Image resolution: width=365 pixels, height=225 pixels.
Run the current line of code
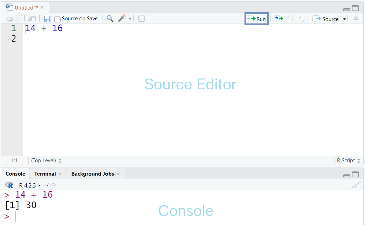click(256, 19)
